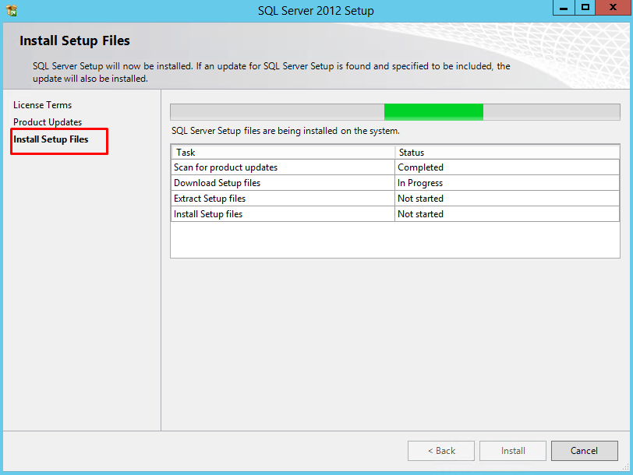Go to Product Updates step in sidebar
Viewport: 633px width, 475px height.
pos(48,122)
